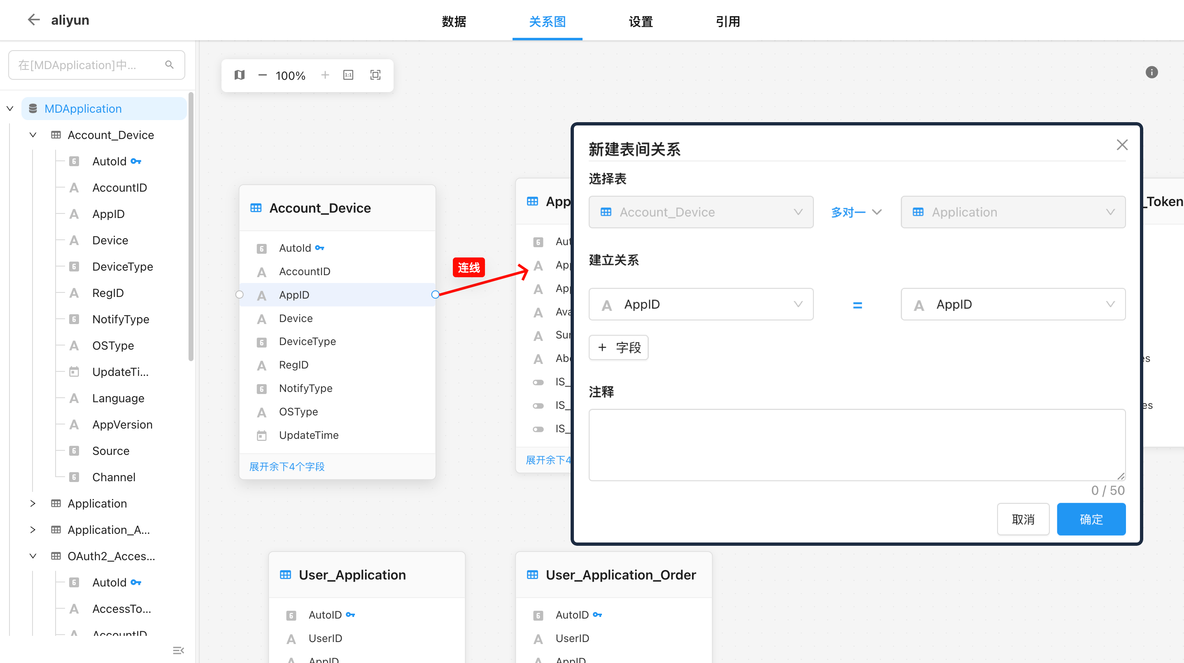This screenshot has height=663, width=1184.
Task: Collapse the MDApplication database node
Action: tap(9, 108)
